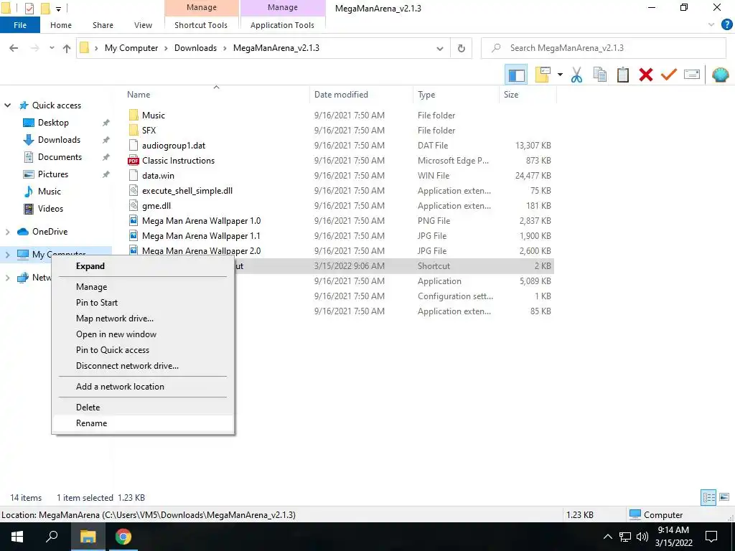This screenshot has width=735, height=551.
Task: Expand the Network tree node
Action: pos(7,278)
